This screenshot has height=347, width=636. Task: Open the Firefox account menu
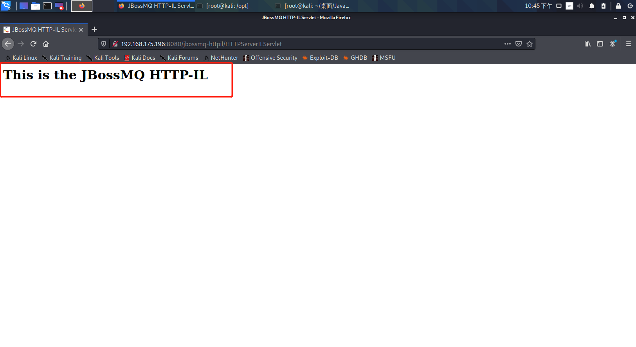(613, 44)
